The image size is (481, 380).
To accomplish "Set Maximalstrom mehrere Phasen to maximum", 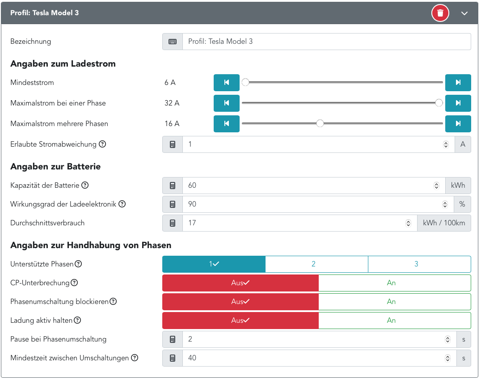I will tap(458, 123).
